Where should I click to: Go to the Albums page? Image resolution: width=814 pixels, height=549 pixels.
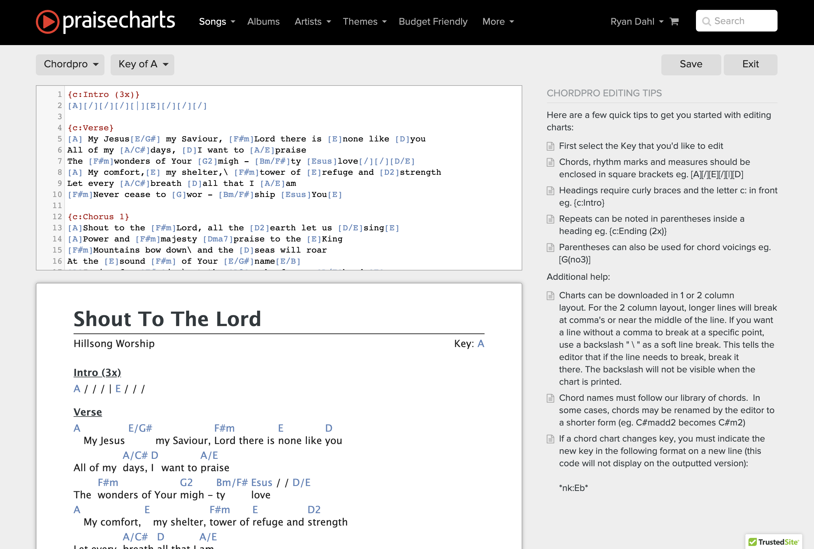[263, 22]
